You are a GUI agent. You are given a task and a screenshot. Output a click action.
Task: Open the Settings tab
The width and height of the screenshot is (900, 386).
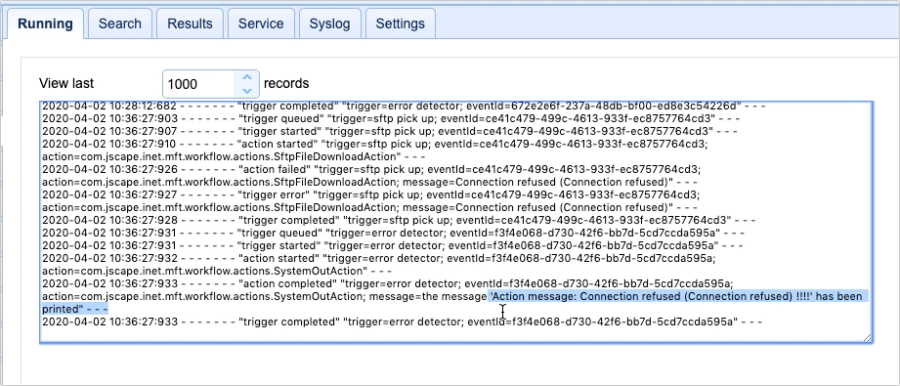(400, 23)
